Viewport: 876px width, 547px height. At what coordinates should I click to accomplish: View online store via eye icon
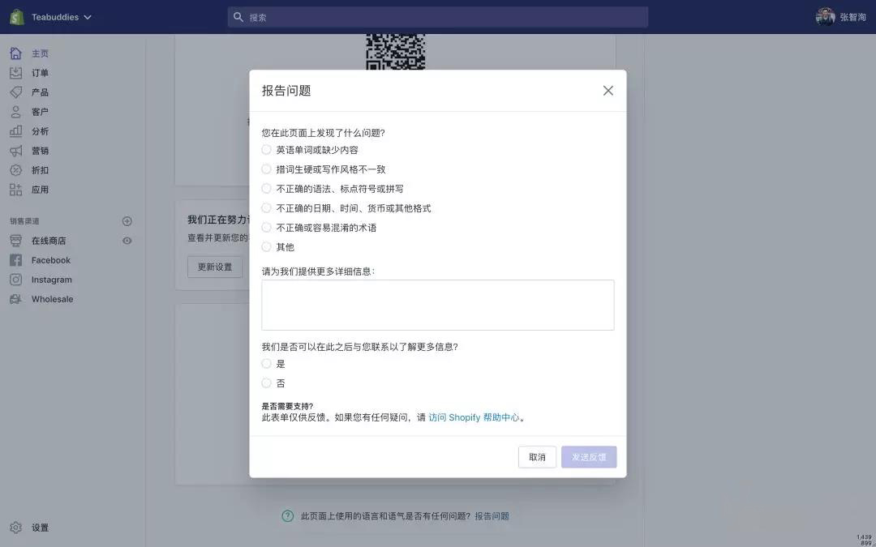(127, 241)
